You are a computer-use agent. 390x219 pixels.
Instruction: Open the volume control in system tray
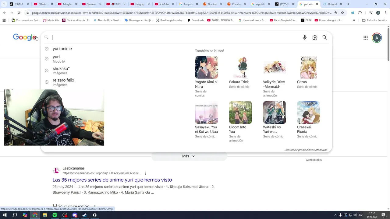355,215
